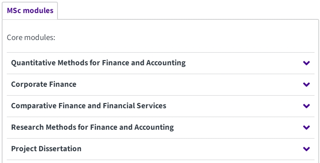320x163 pixels.
Task: Click the 'Core modules:' label text
Action: click(31, 37)
